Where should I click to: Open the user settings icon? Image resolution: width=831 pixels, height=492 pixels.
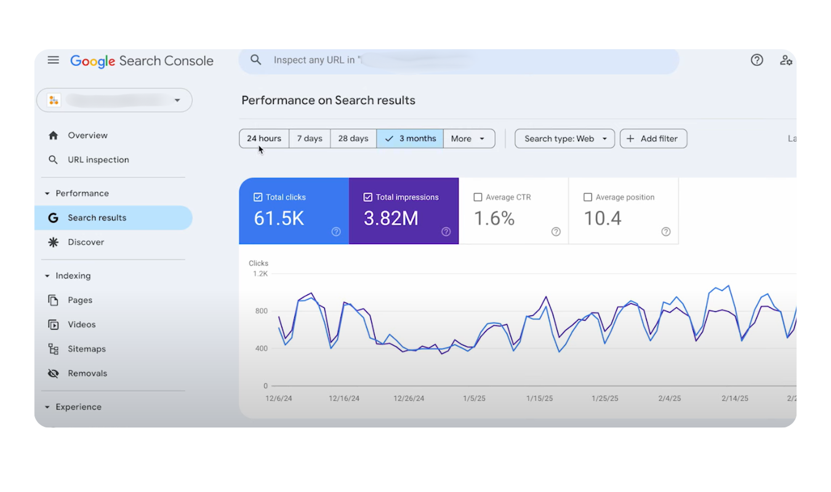pyautogui.click(x=785, y=60)
